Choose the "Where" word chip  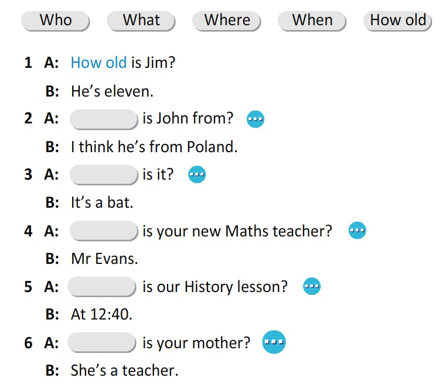click(227, 20)
